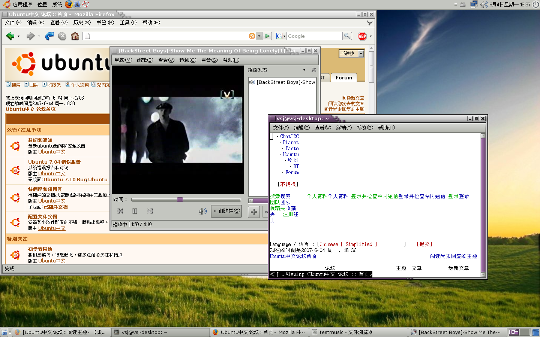Open 应用程序 Applications menu in top panel
The height and width of the screenshot is (337, 540).
click(x=18, y=4)
